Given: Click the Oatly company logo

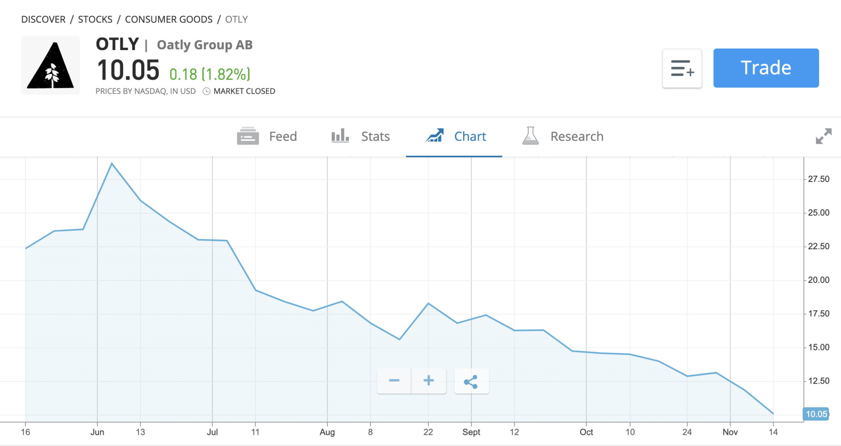Looking at the screenshot, I should click(51, 65).
